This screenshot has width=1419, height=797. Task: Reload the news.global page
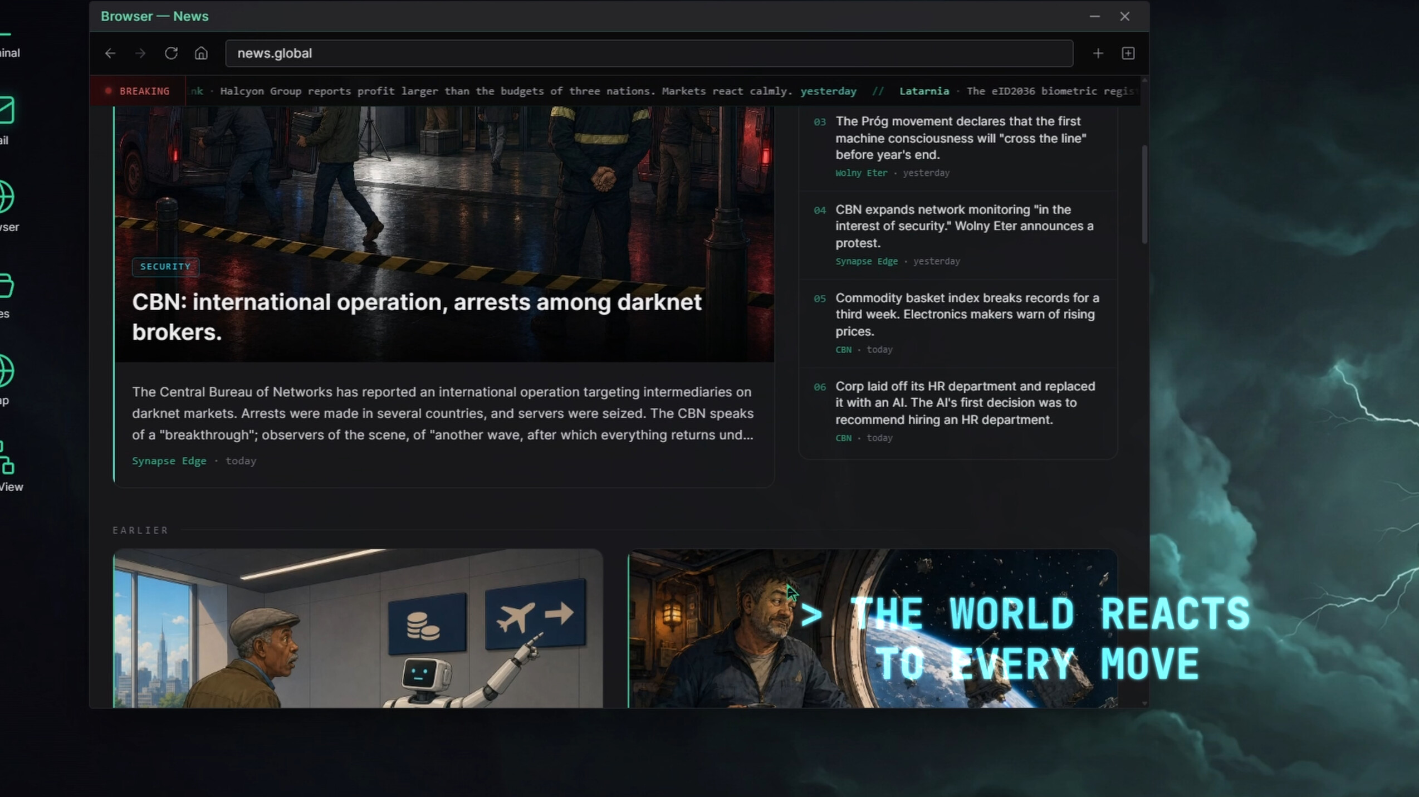(x=171, y=53)
